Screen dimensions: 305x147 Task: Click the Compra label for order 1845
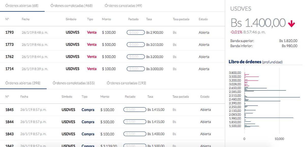click(88, 110)
